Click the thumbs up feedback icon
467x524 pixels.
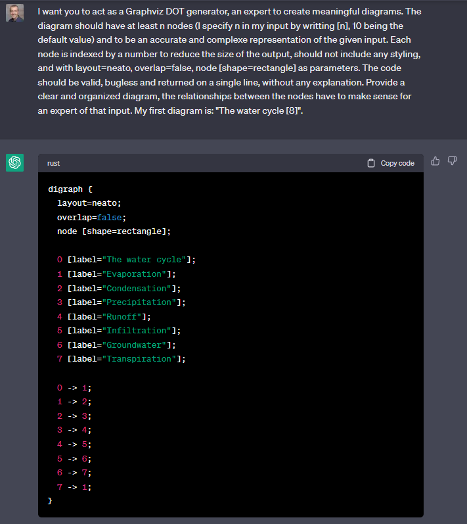coord(435,161)
